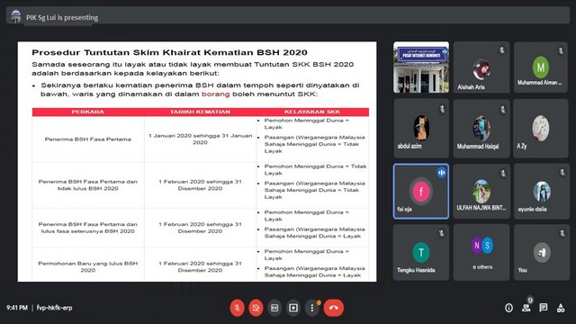Click the red word 'borang' in the slide
Image resolution: width=576 pixels, height=324 pixels.
coord(216,94)
